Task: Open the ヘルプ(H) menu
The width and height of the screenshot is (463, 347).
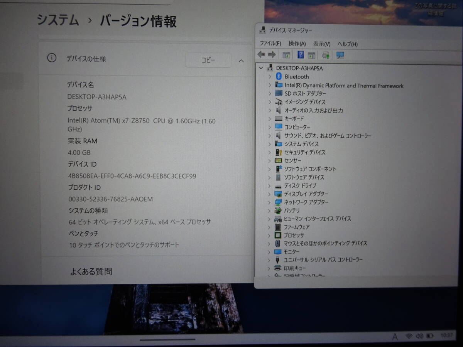Action: (347, 44)
